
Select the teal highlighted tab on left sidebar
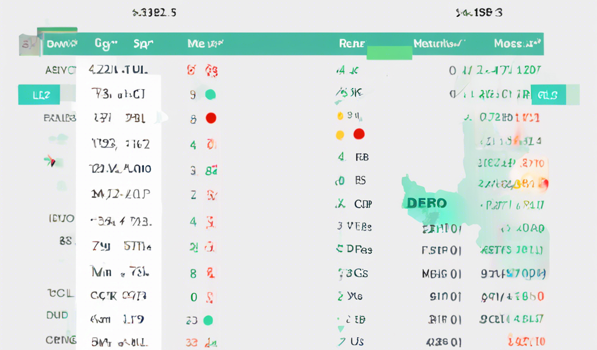pos(38,94)
